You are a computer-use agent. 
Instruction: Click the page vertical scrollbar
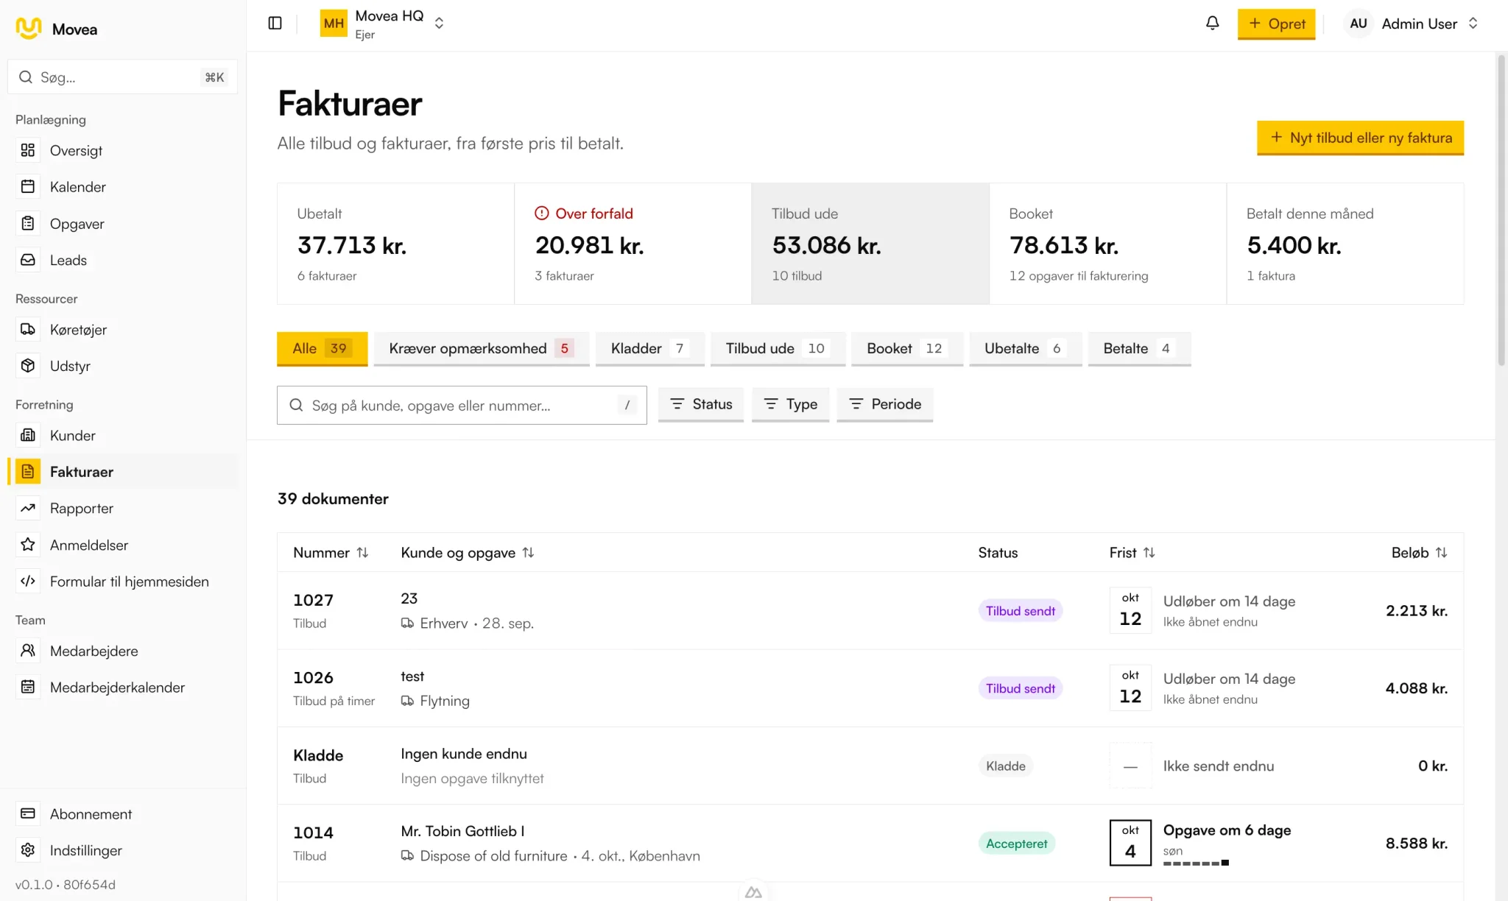tap(1501, 212)
